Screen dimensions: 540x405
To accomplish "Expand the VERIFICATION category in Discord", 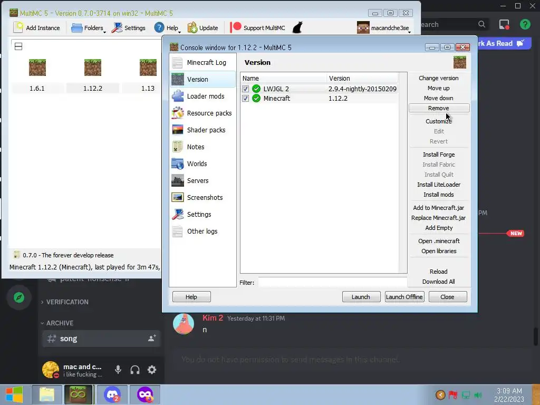I will click(x=65, y=302).
